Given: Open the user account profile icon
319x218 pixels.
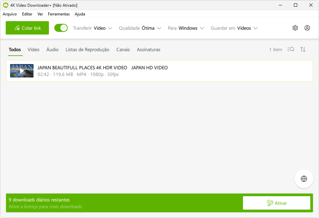Looking at the screenshot, I should coord(307,28).
